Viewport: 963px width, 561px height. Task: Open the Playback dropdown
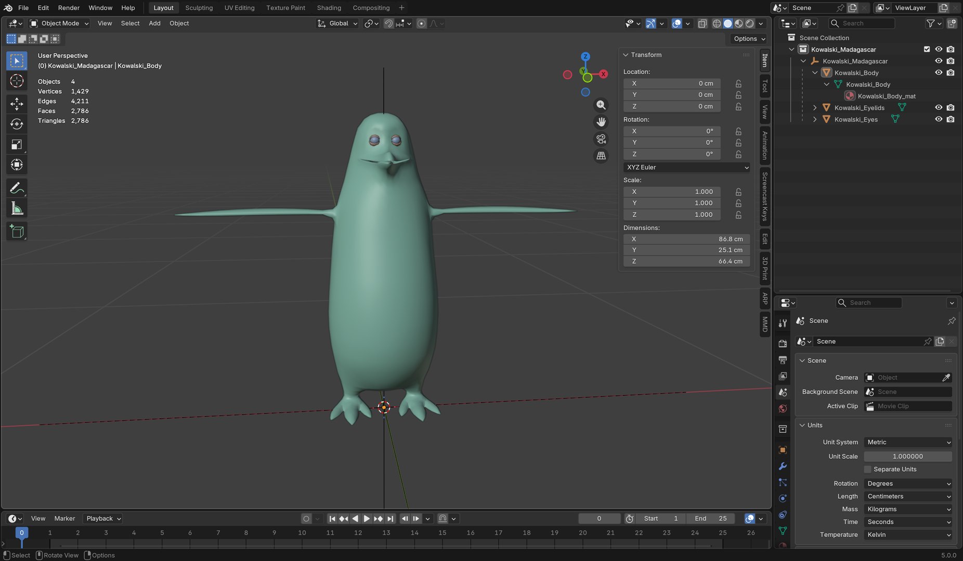(103, 518)
